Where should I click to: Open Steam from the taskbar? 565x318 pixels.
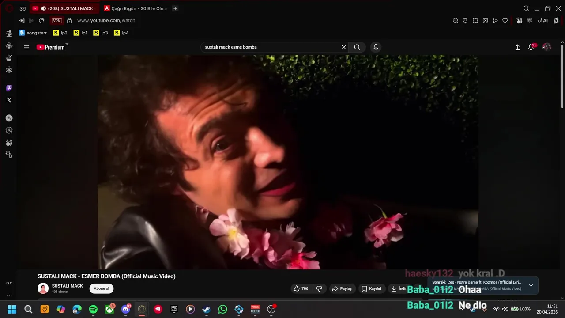coord(206,309)
